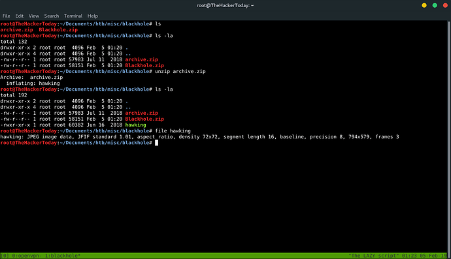
Task: Click '794x579' dimensions in file output
Action: click(359, 137)
